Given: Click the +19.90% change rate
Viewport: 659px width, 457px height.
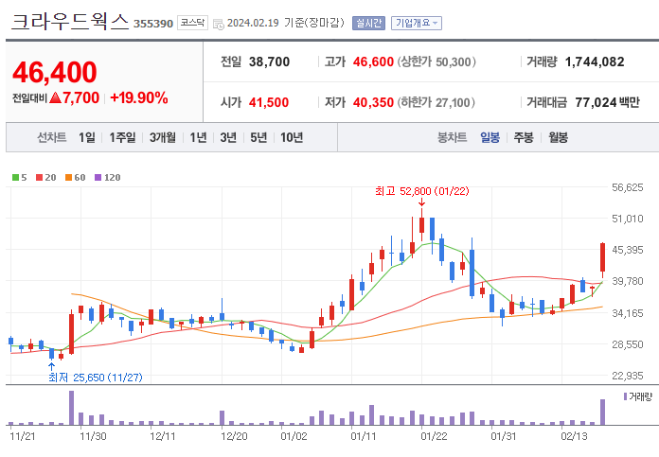Looking at the screenshot, I should click(139, 97).
